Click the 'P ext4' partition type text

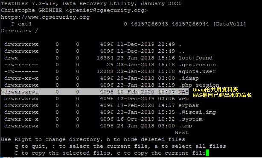tap(21, 24)
